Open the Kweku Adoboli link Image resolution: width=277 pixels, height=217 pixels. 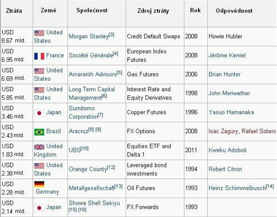(x=228, y=150)
